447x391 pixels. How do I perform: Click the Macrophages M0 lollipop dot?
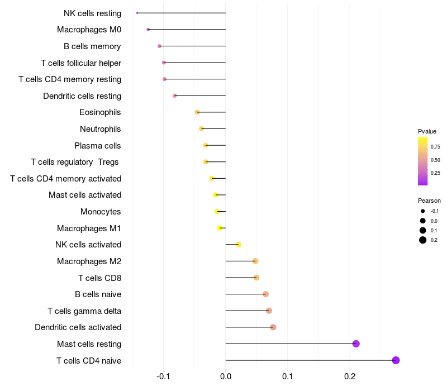click(x=148, y=30)
